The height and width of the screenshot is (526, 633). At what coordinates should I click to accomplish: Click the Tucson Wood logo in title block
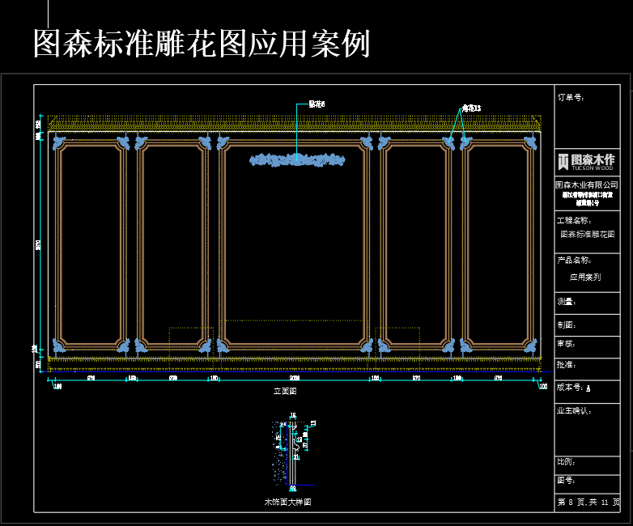pyautogui.click(x=586, y=162)
